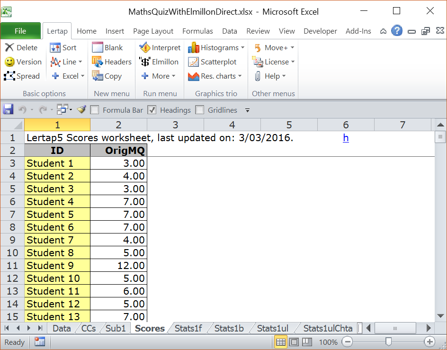Open the CCs sheet tab

pyautogui.click(x=89, y=328)
